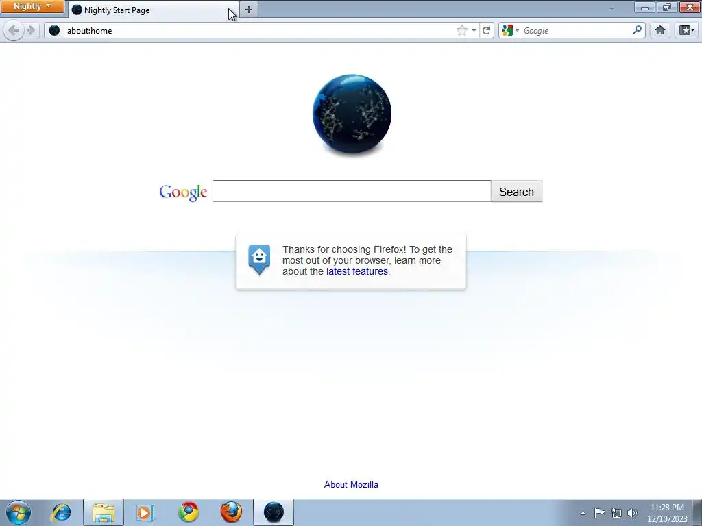Open the About Mozilla link
Image resolution: width=702 pixels, height=526 pixels.
[351, 484]
